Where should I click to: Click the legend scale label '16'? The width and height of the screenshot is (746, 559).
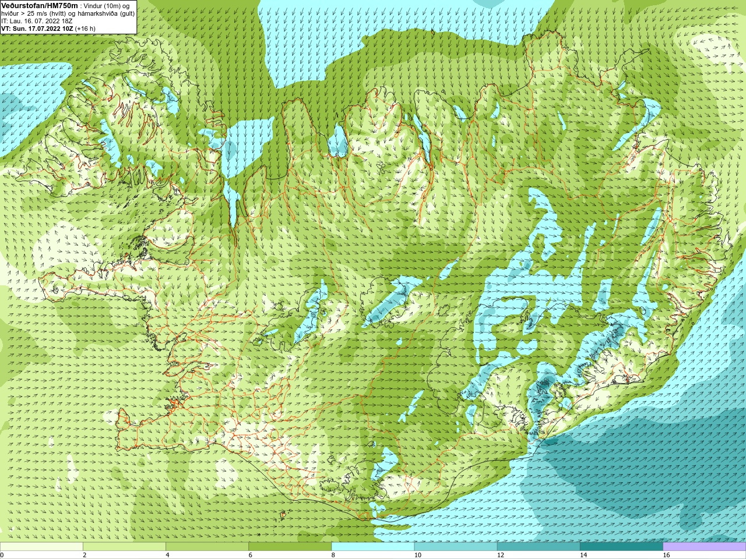coord(666,555)
